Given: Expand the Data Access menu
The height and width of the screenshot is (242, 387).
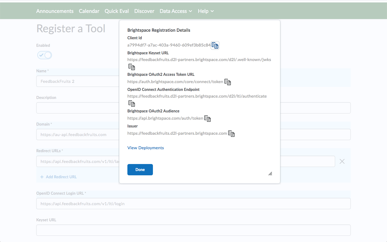Looking at the screenshot, I should 176,11.
